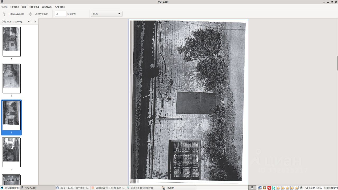Image resolution: width=338 pixels, height=190 pixels.
Task: Click the document viewer window icon in title bar
Action: click(x=2, y=2)
